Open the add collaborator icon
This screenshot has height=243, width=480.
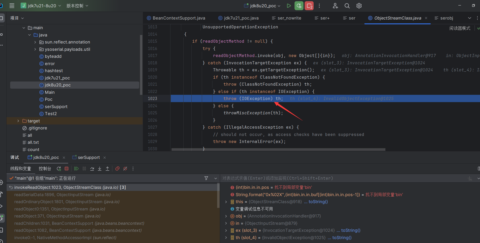click(x=335, y=6)
